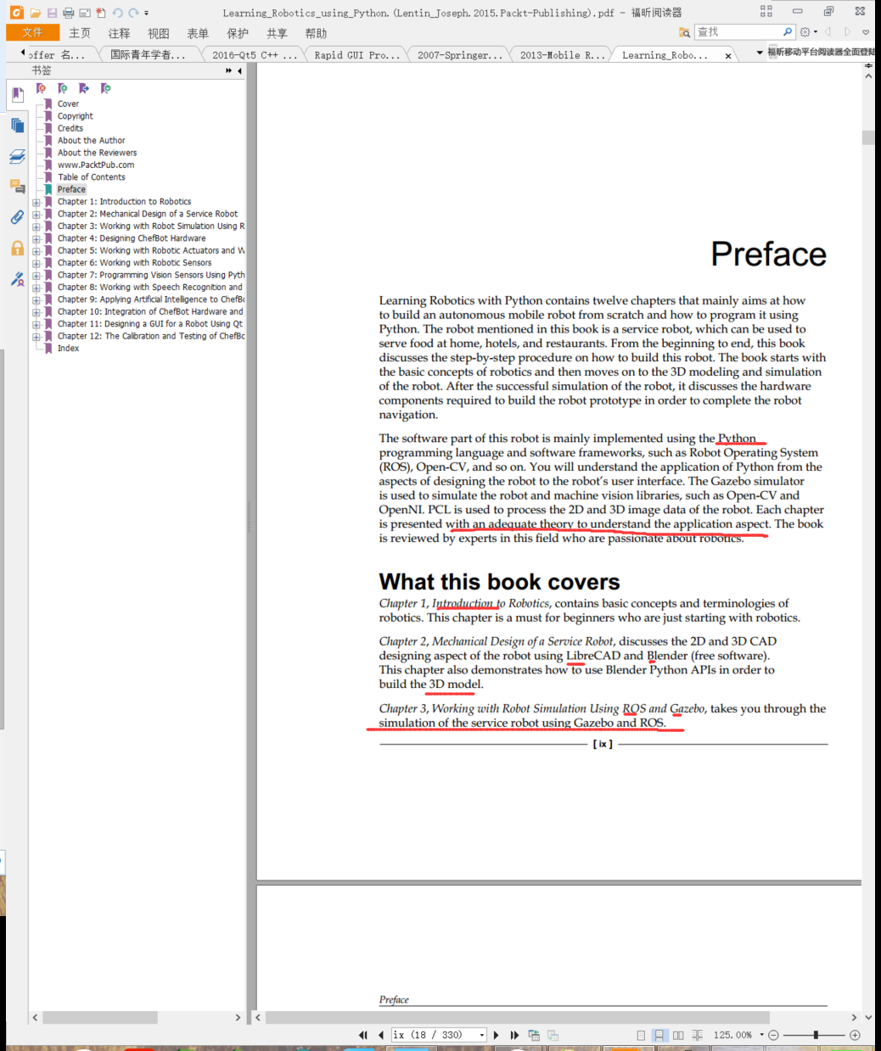Select the Cover bookmark
The image size is (881, 1051).
[x=68, y=104]
